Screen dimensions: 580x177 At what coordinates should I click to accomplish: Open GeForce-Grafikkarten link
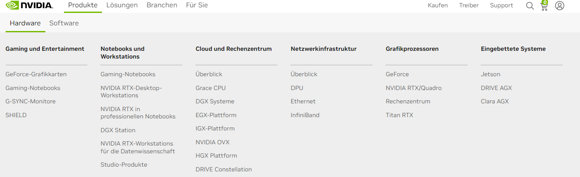pos(36,74)
